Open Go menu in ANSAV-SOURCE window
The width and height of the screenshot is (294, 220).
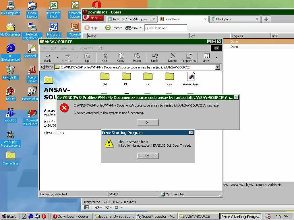(x=73, y=48)
